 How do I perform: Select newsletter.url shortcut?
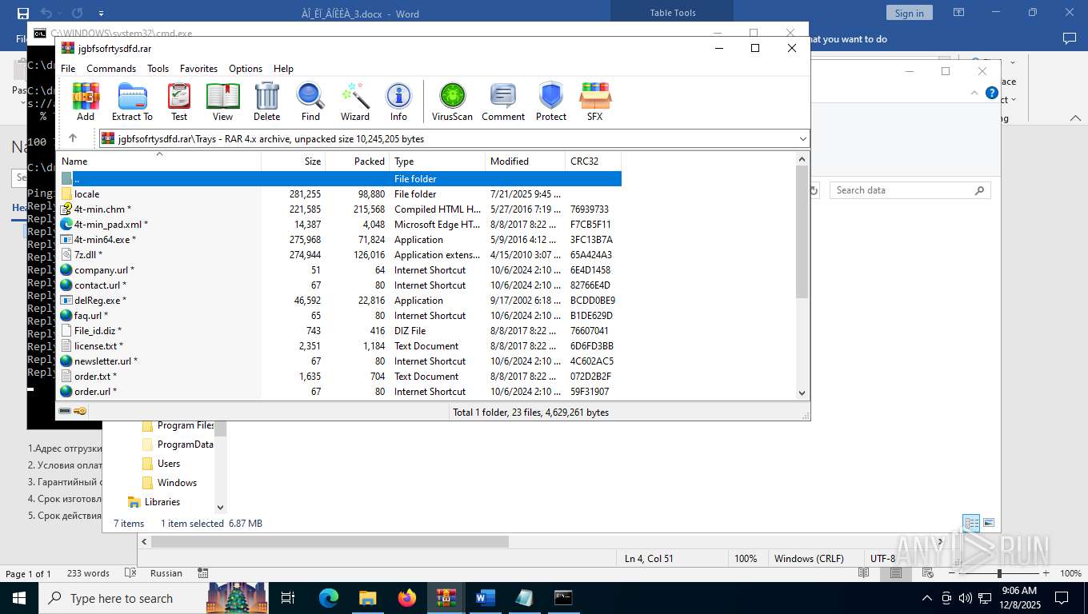pyautogui.click(x=339, y=361)
